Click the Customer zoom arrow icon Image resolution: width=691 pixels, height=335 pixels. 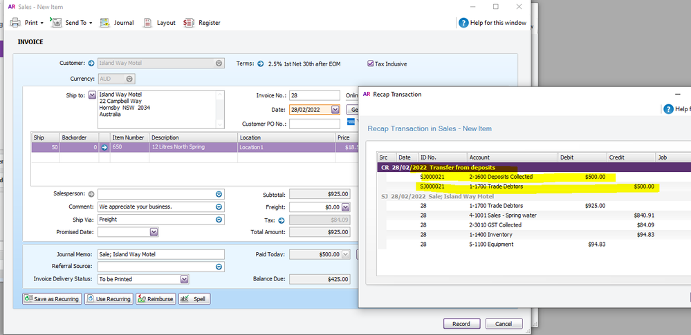point(91,63)
